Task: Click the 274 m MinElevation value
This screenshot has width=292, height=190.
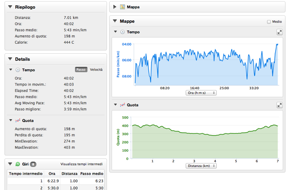Action: 69,141
